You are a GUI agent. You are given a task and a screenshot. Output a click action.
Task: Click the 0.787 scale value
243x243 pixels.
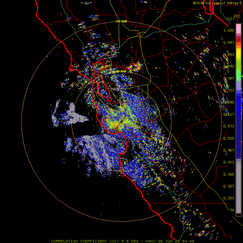229,78
